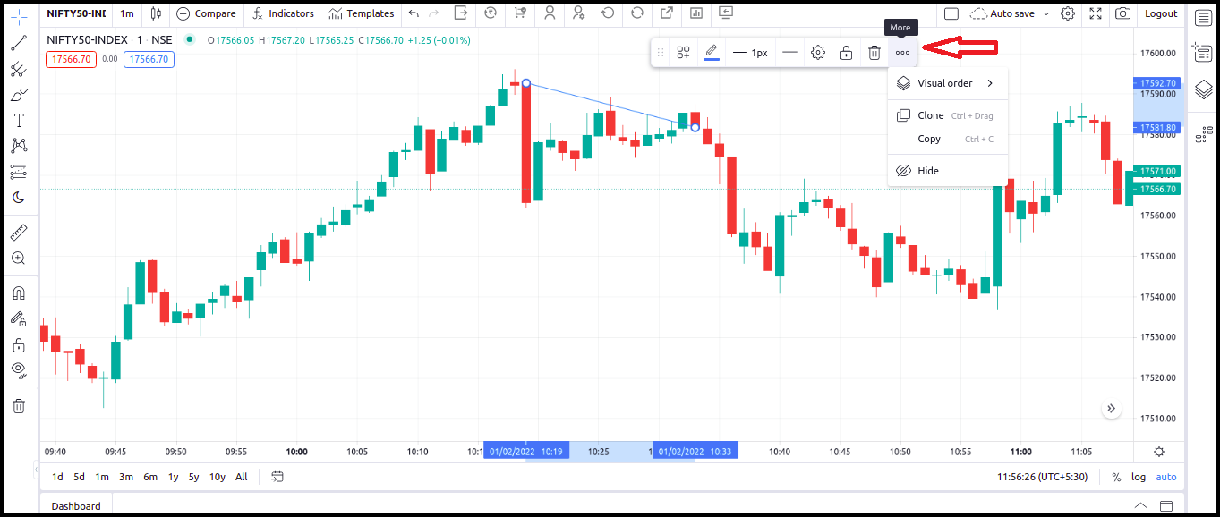Click the export arrow icon in top bar
This screenshot has height=517, width=1220.
pos(461,13)
